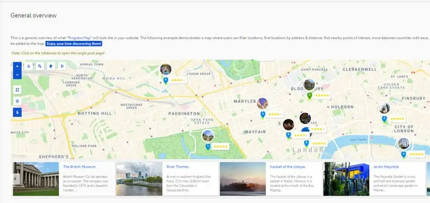
Task: Select the green map pin in Bloomsbury
Action: point(310,96)
